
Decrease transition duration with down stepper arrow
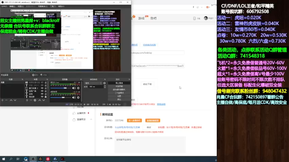[105, 87]
